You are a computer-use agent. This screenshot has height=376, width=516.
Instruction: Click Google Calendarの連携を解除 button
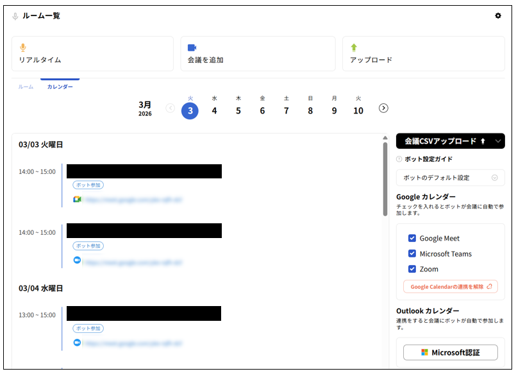450,287
